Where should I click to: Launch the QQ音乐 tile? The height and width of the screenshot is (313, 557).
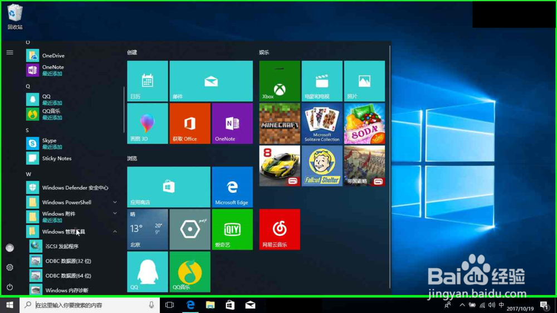point(190,272)
